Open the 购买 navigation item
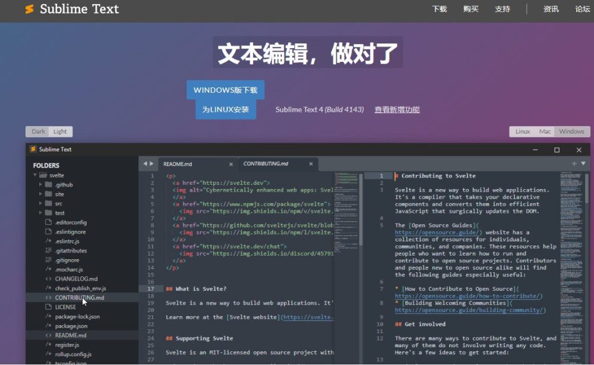 click(471, 9)
